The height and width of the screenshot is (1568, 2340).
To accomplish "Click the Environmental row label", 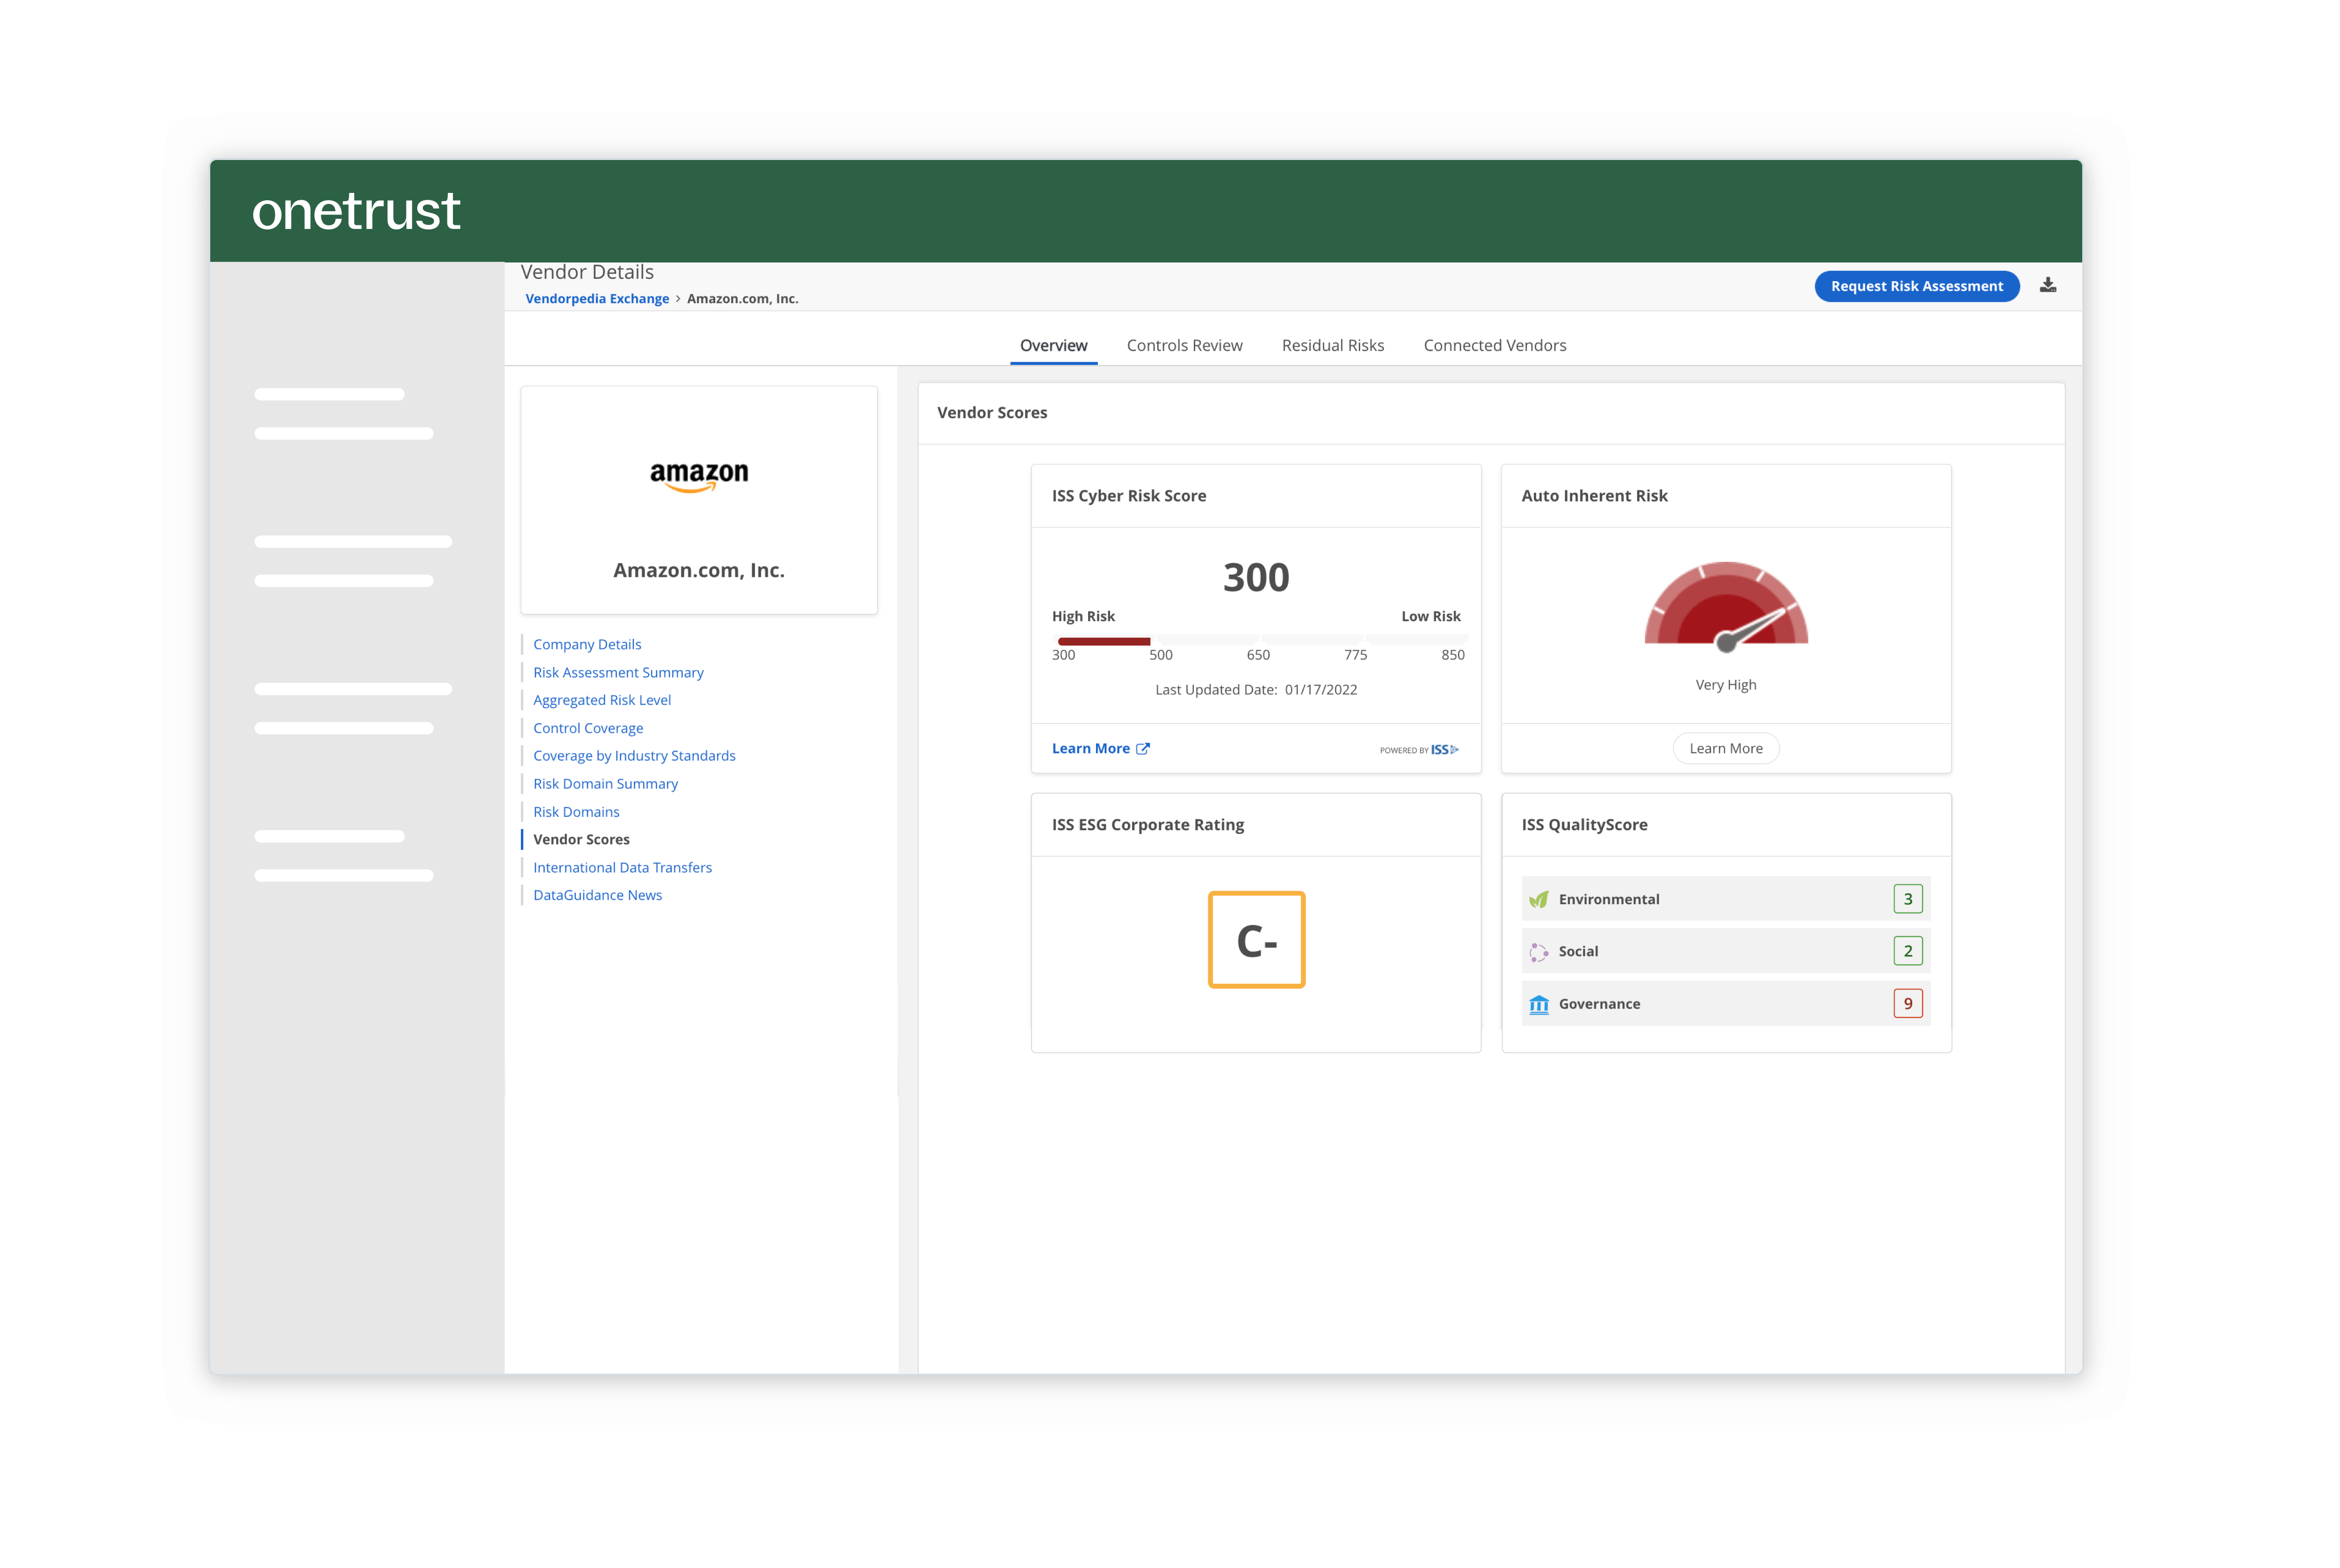I will click(1608, 899).
